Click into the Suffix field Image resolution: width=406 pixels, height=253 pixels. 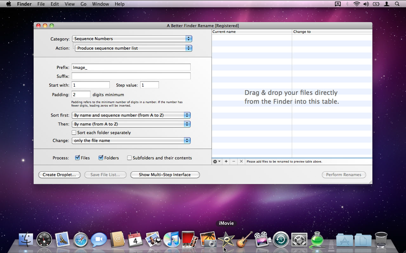pyautogui.click(x=131, y=76)
